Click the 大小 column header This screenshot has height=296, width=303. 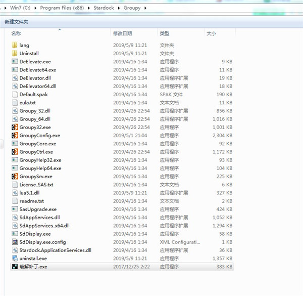click(x=211, y=33)
